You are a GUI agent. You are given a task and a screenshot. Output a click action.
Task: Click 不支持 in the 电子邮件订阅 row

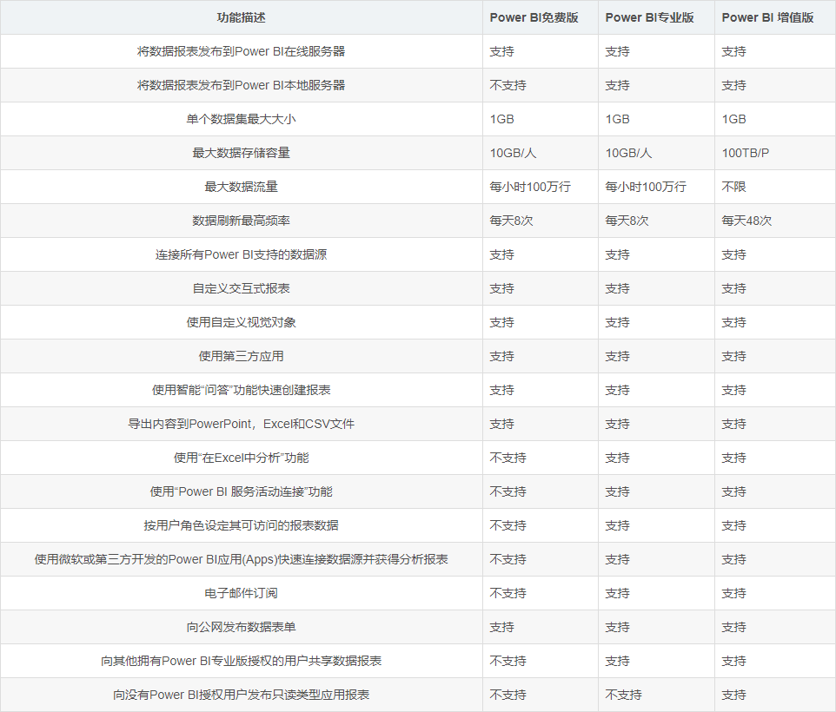click(x=508, y=593)
